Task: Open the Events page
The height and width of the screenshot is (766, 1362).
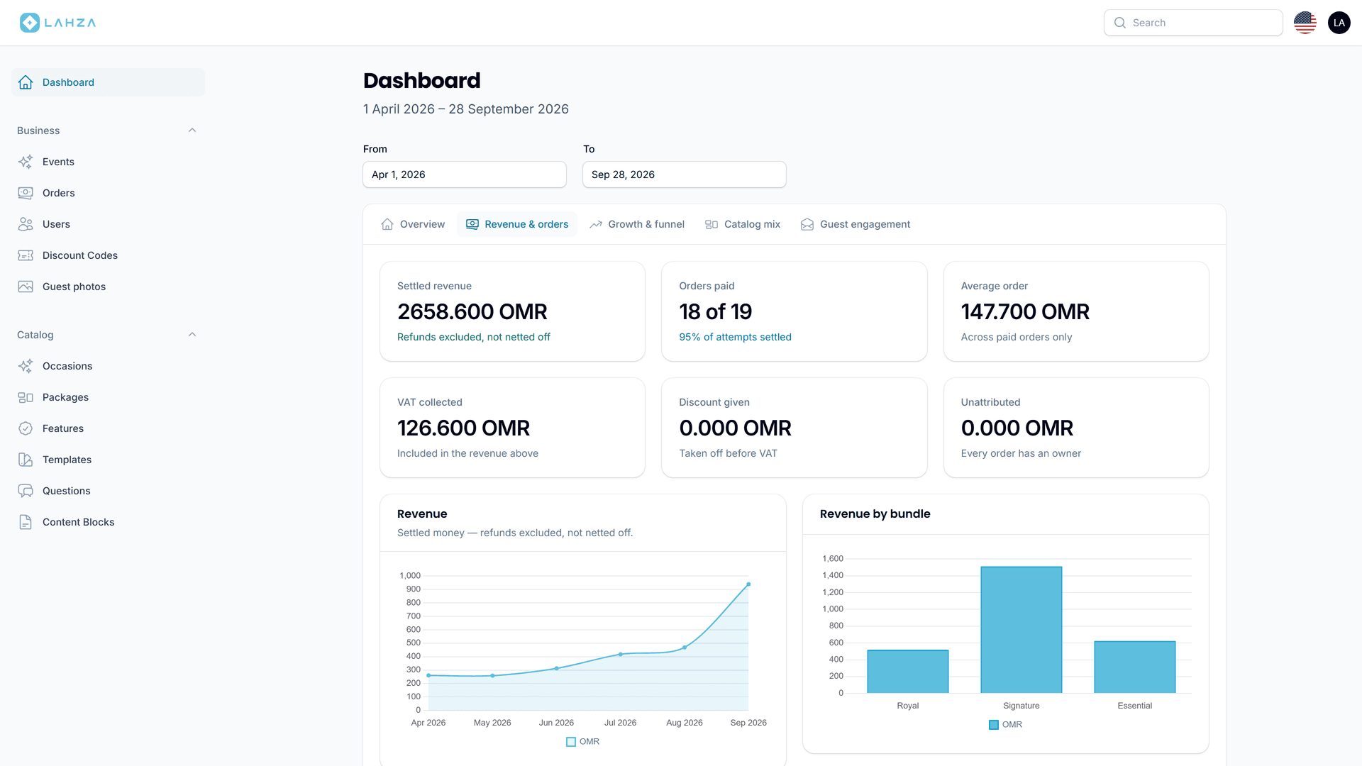Action: pos(108,162)
